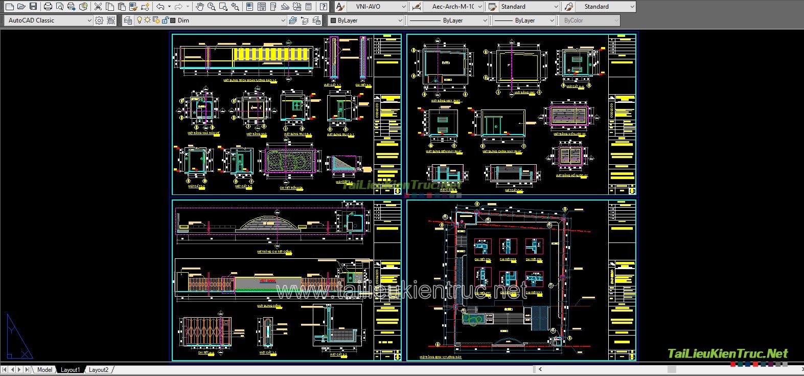Open the Layer States Manager icon

(316, 20)
